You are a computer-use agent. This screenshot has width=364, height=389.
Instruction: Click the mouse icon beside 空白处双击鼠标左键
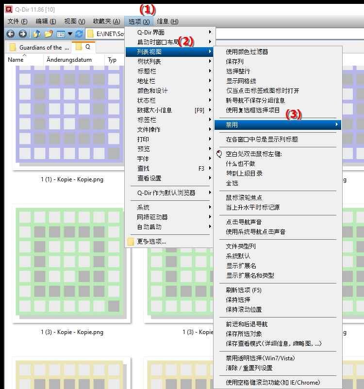point(219,154)
